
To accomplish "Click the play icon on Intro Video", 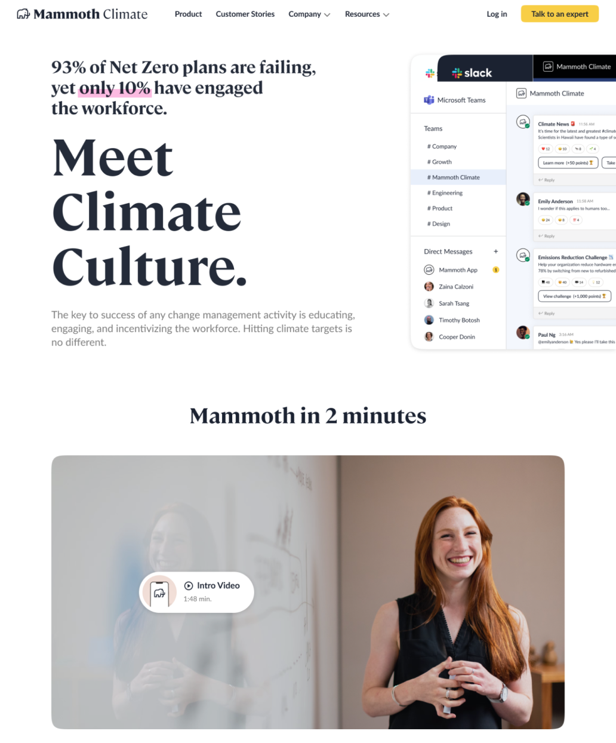I will click(x=189, y=586).
